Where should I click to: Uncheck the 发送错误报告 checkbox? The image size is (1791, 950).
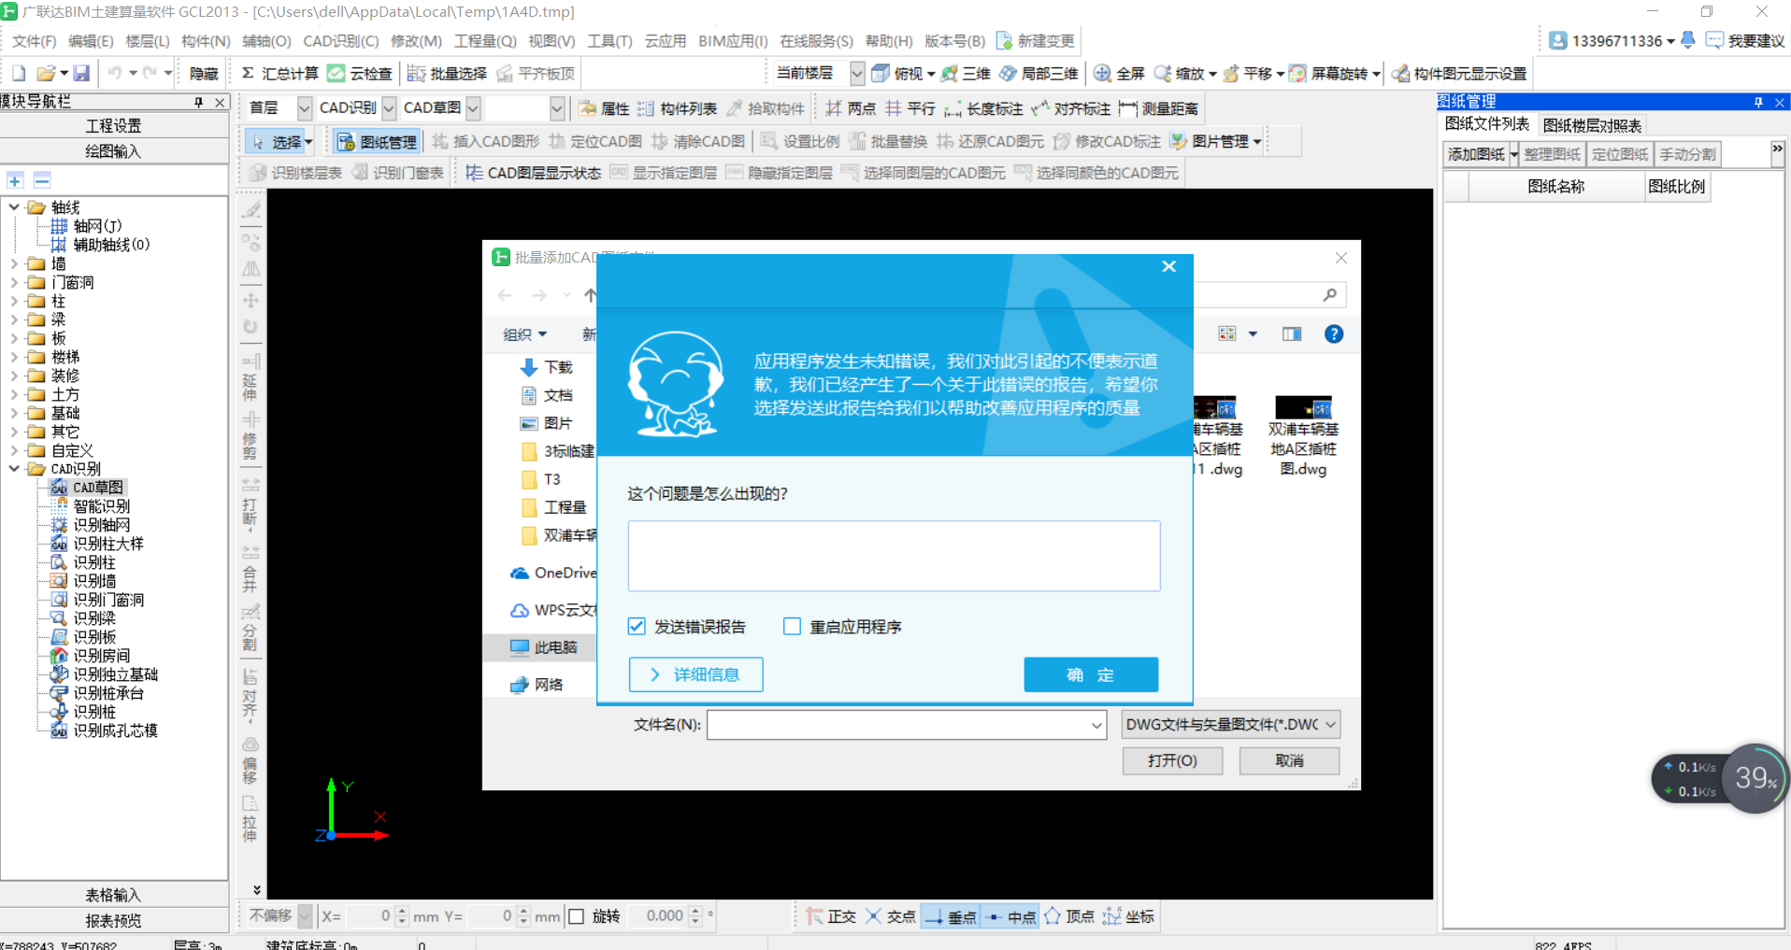tap(637, 626)
